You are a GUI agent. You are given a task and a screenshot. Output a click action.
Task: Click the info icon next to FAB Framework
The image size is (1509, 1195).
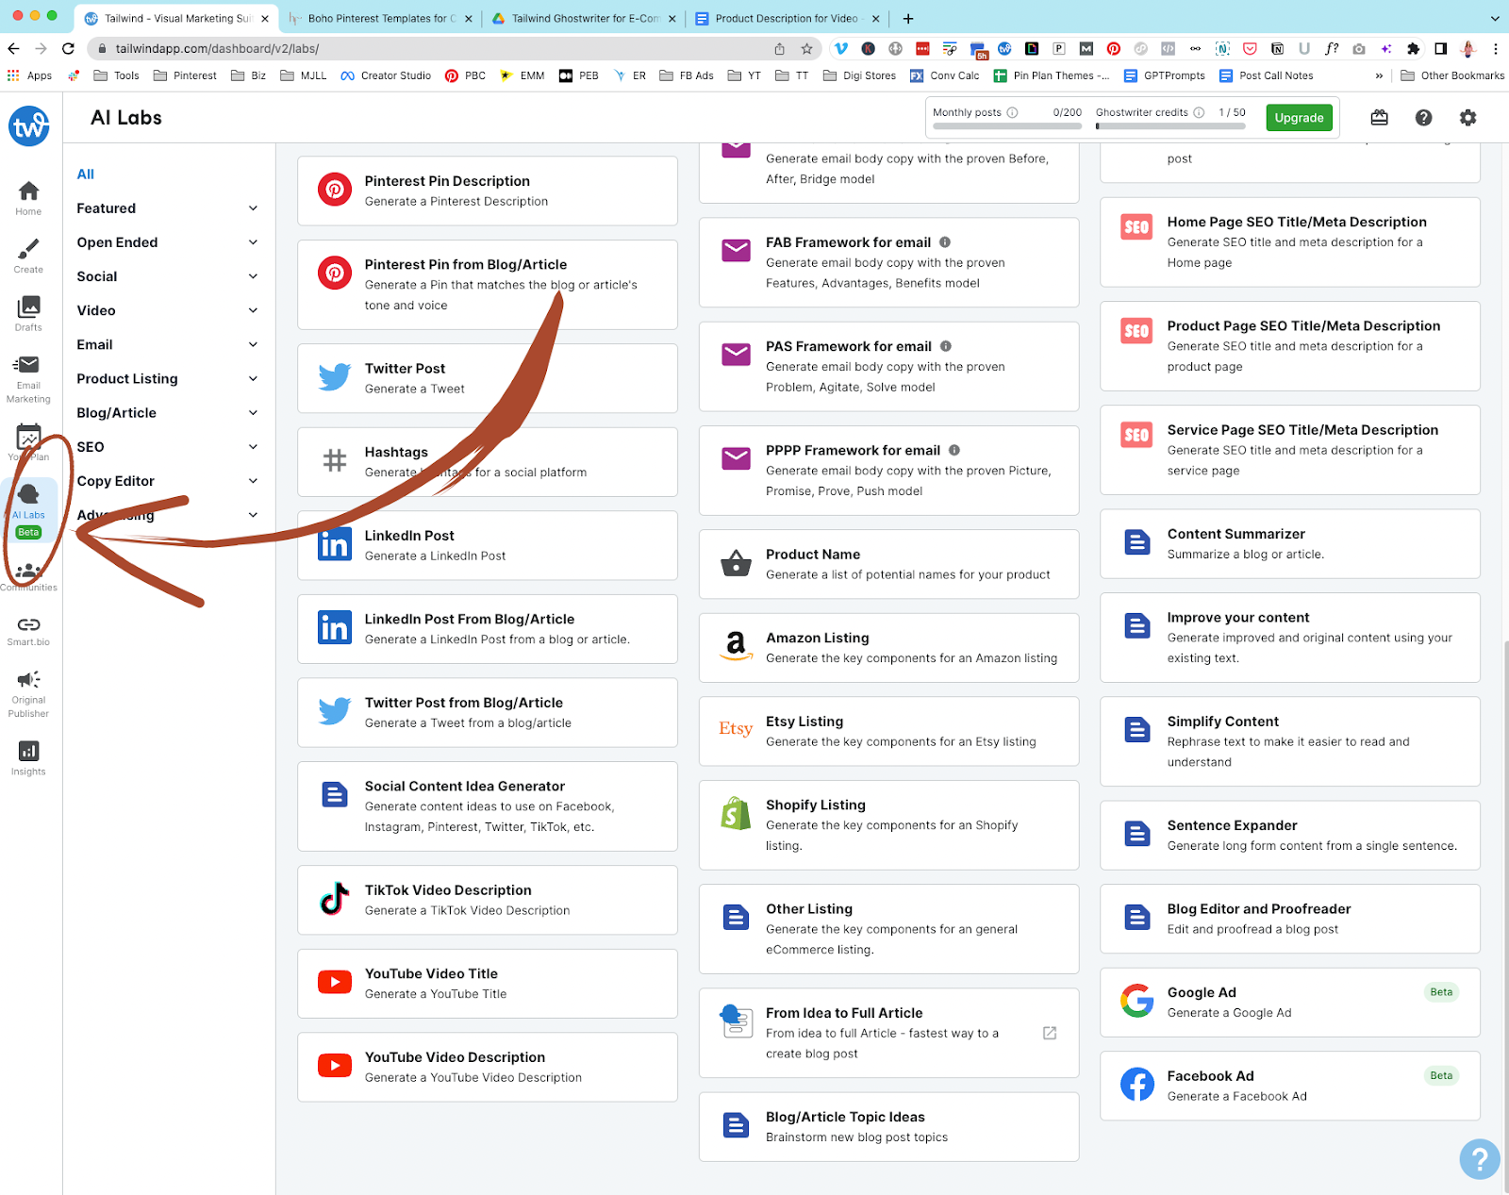945,242
